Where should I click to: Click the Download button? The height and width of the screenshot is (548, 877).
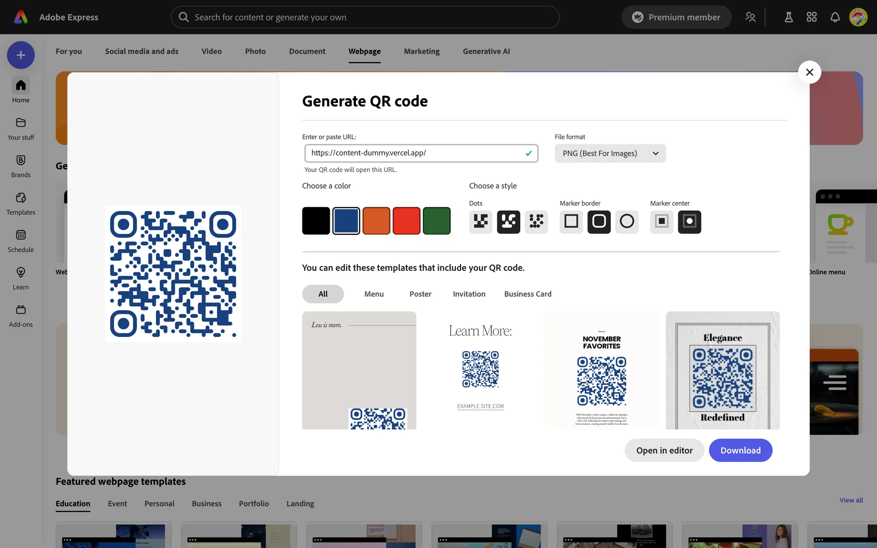tap(740, 450)
